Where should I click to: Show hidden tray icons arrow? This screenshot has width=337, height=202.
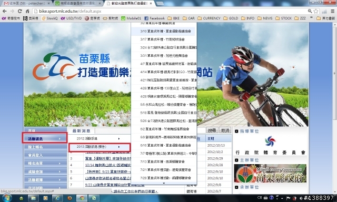282,198
